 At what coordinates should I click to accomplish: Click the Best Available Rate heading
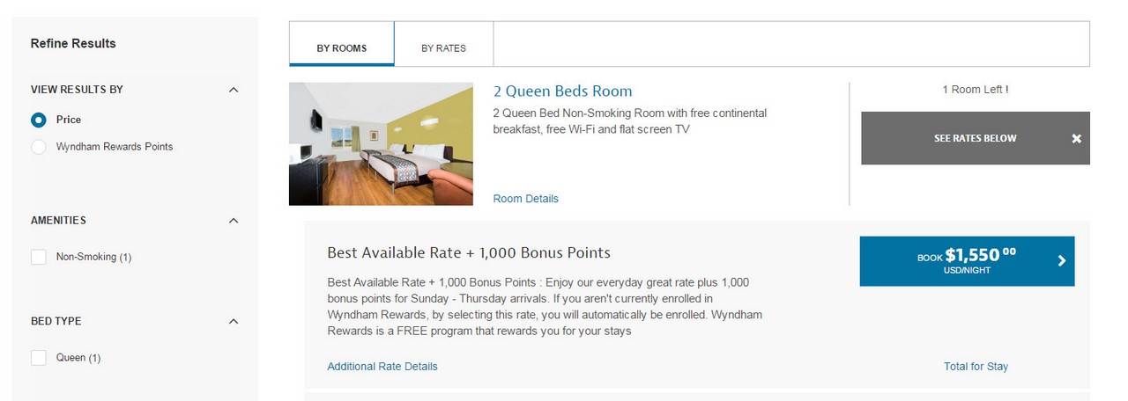[x=468, y=253]
